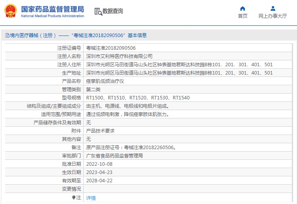Click the document icon before 境内医疗器械
297x204 pixels.
click(x=7, y=36)
